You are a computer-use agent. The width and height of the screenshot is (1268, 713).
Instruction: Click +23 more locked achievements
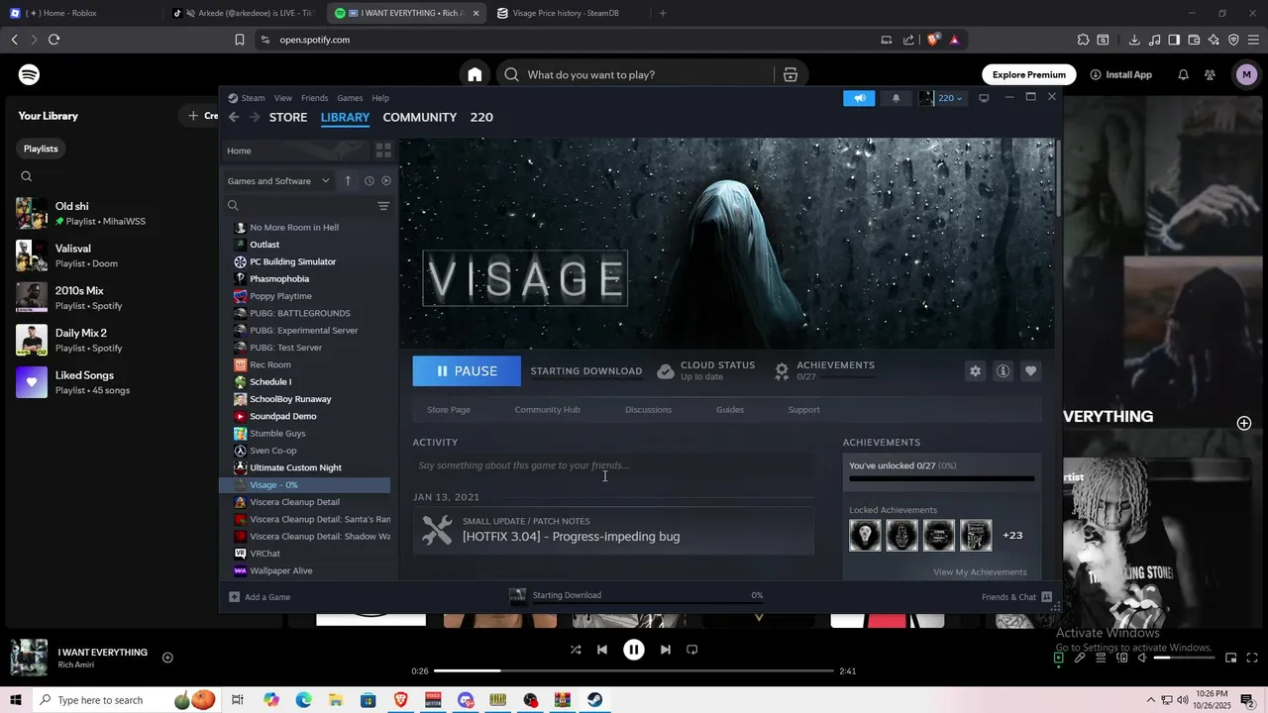coord(1012,536)
